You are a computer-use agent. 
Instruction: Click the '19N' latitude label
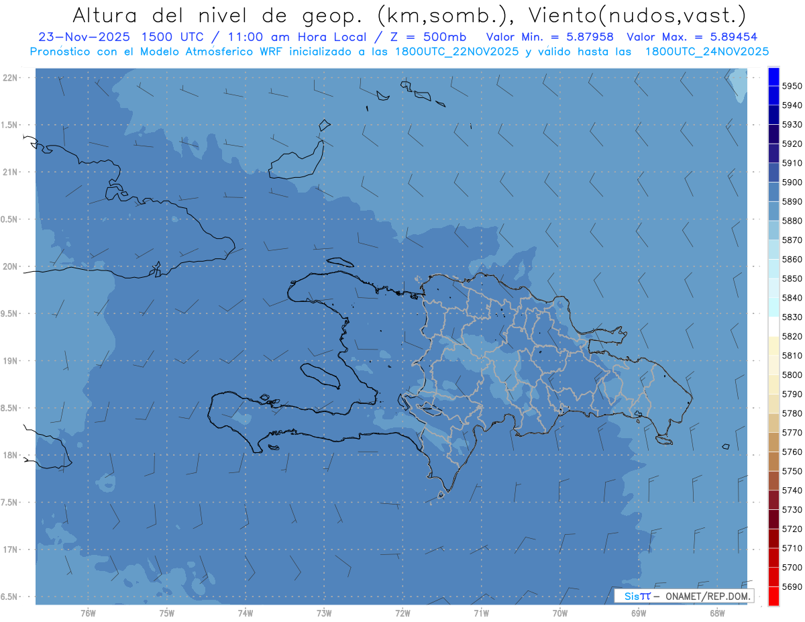click(x=9, y=361)
